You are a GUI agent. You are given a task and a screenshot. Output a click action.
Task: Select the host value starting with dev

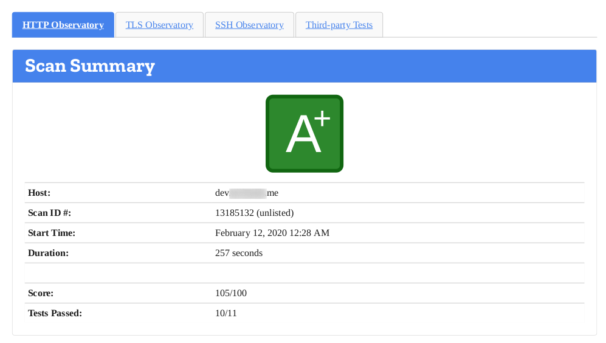point(247,193)
